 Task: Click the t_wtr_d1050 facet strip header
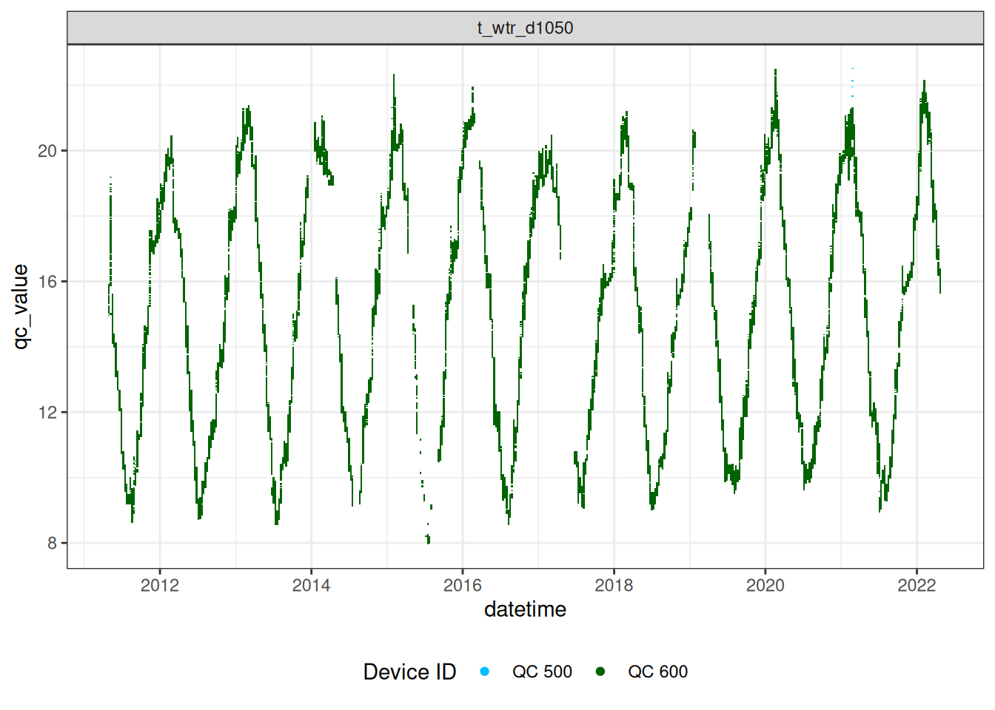tap(525, 28)
